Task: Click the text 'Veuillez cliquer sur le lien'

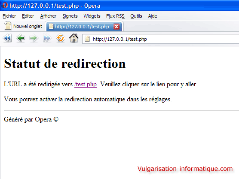Action: click(132, 84)
